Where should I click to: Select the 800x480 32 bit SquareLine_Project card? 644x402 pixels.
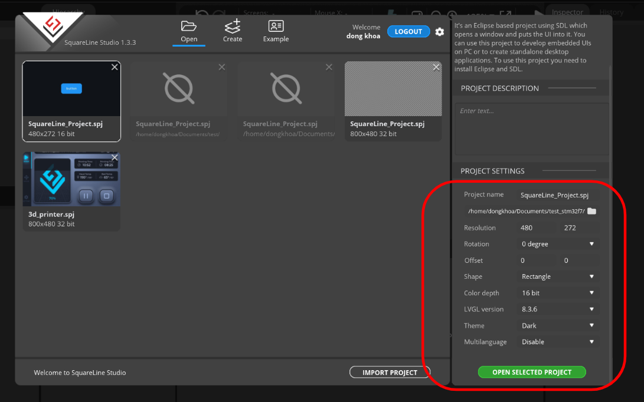pos(393,101)
